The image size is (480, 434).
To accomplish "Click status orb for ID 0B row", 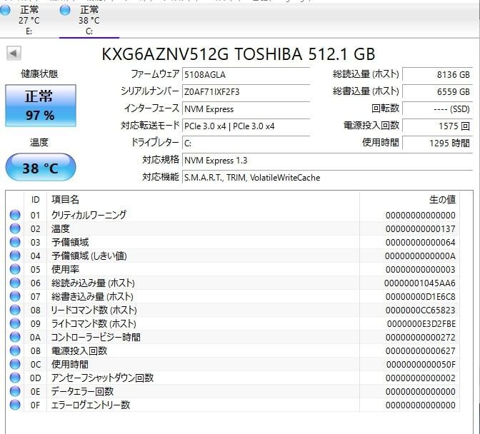I will click(x=15, y=350).
